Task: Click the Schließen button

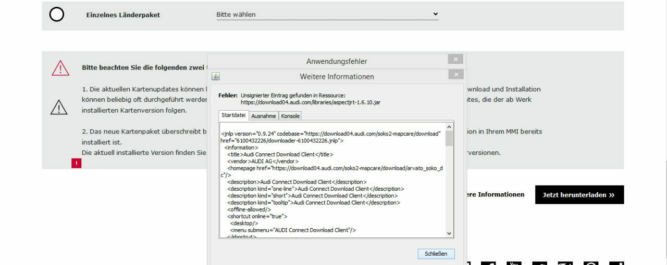Action: tap(436, 254)
